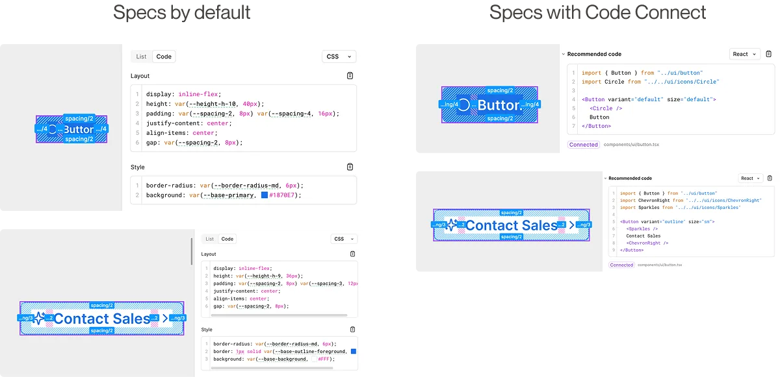Copy recommended code in Contact Sales Code Connect panel

pos(770,178)
